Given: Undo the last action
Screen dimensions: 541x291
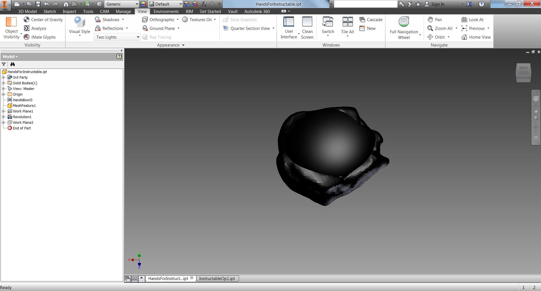Looking at the screenshot, I should (x=47, y=4).
